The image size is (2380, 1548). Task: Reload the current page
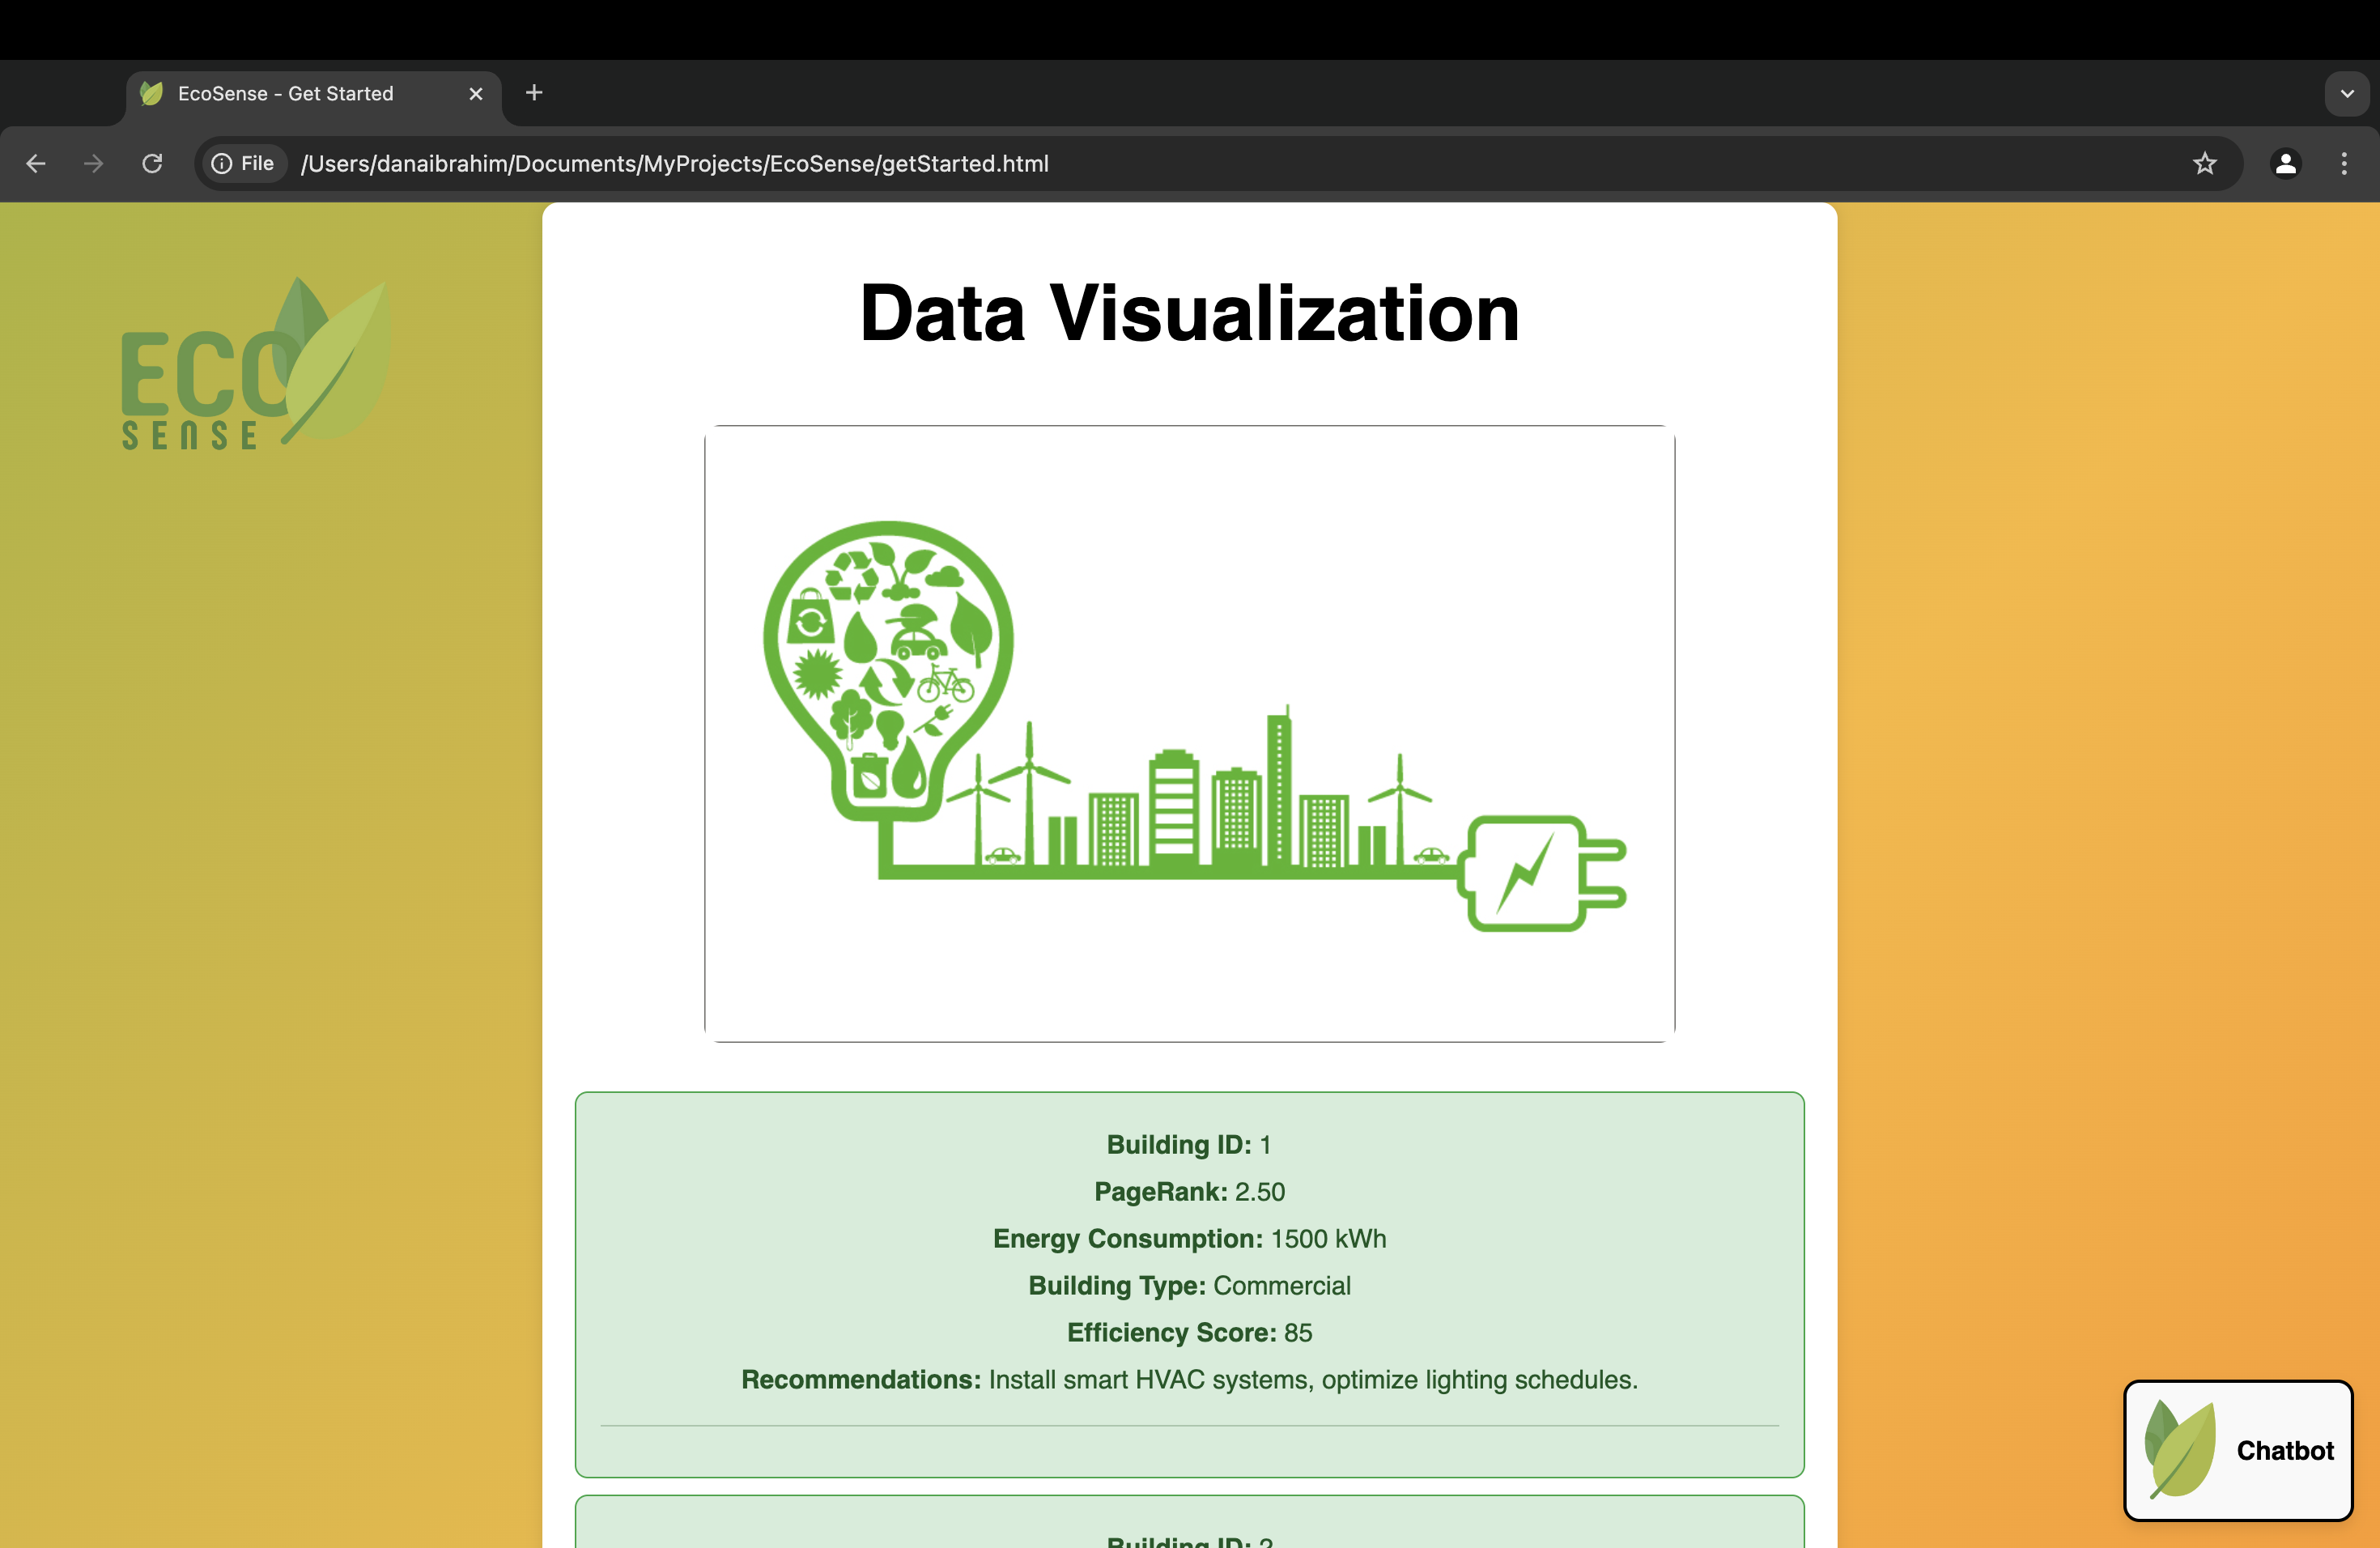(152, 163)
